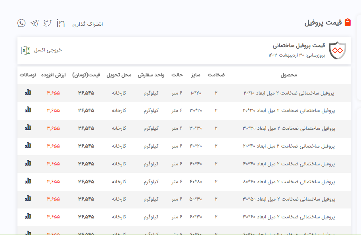The height and width of the screenshot is (235, 361).
Task: Open price fluctuation chart for 20*40 profile
Action: (28, 146)
